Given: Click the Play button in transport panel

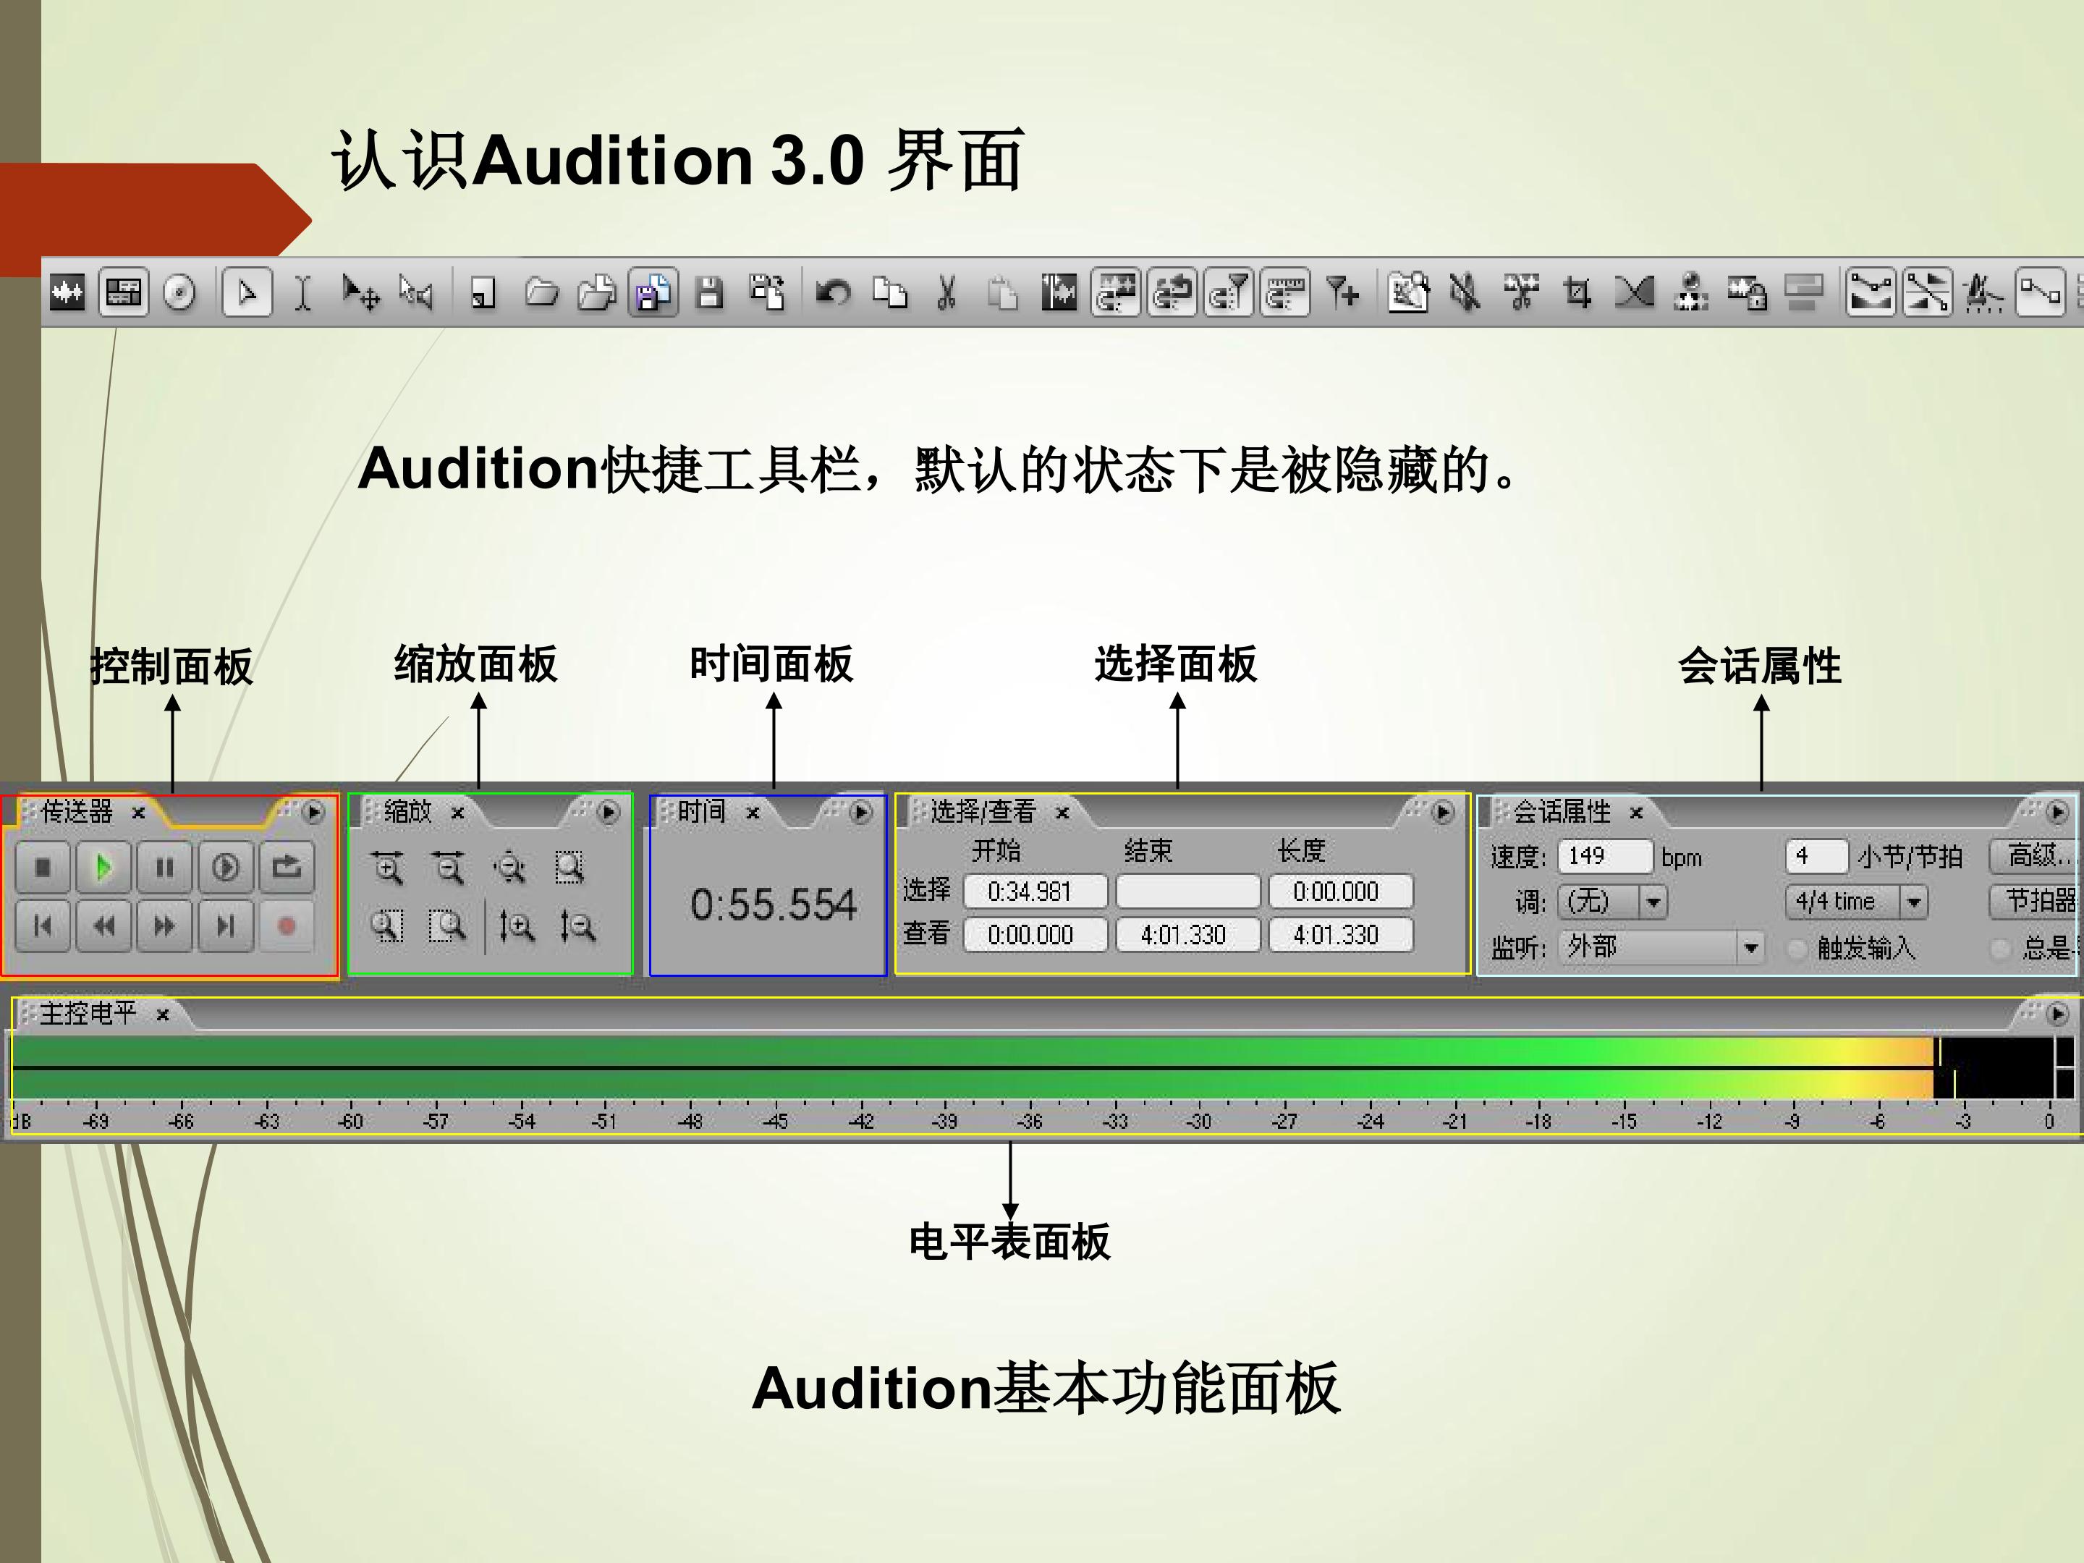Looking at the screenshot, I should pyautogui.click(x=103, y=867).
